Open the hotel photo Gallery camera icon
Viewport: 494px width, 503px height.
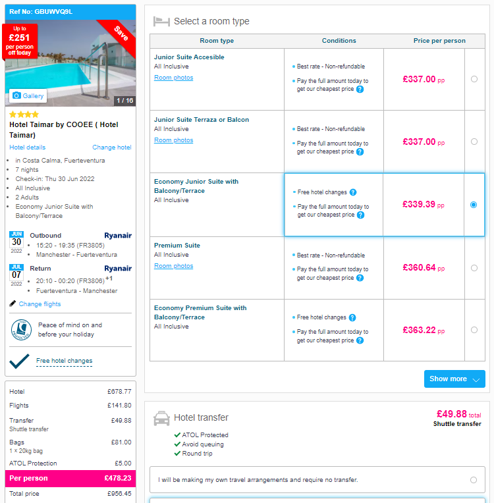click(16, 95)
